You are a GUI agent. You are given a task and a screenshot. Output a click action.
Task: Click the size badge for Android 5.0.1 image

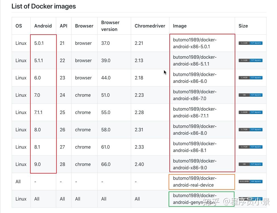tap(251, 43)
